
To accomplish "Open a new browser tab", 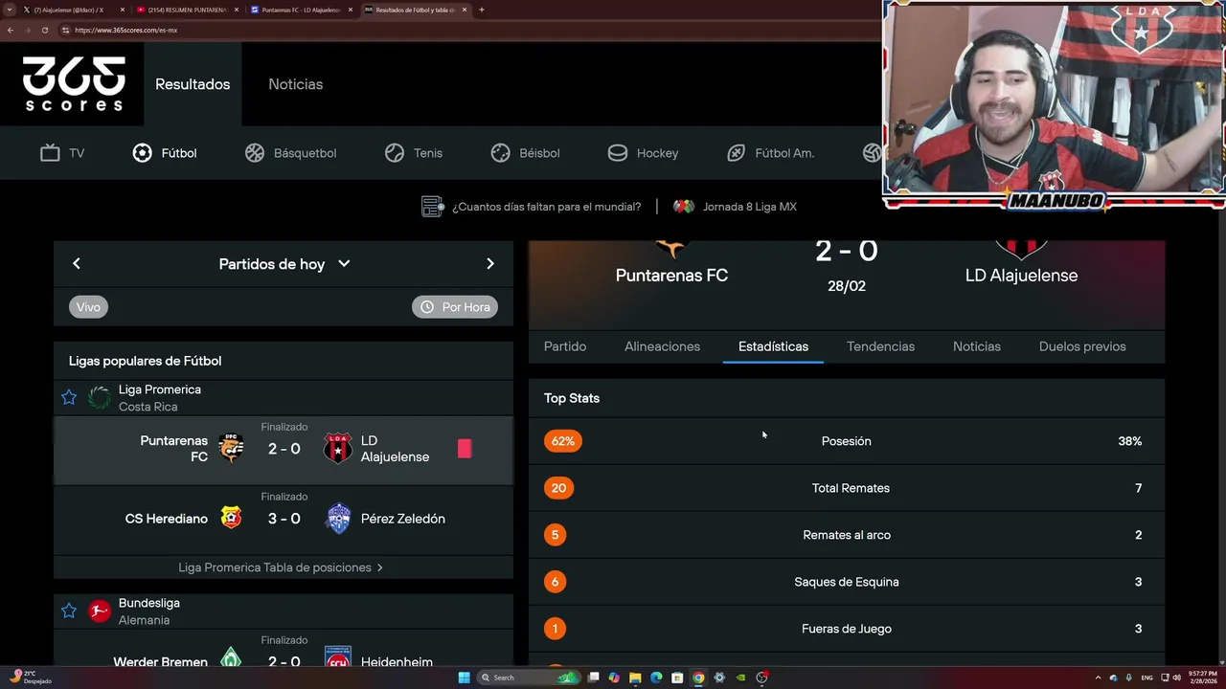I will point(481,10).
